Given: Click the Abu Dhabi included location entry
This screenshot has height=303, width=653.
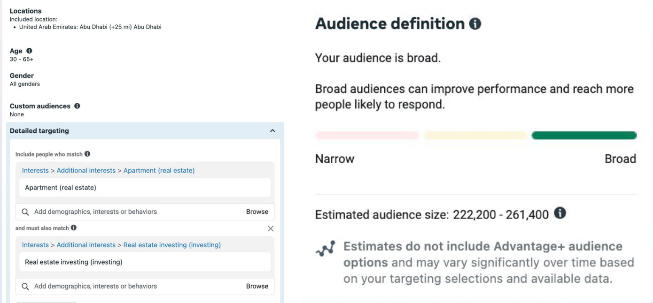Looking at the screenshot, I should (90, 27).
